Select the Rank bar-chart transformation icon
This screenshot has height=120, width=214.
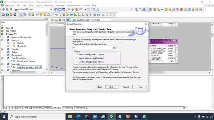75,15
